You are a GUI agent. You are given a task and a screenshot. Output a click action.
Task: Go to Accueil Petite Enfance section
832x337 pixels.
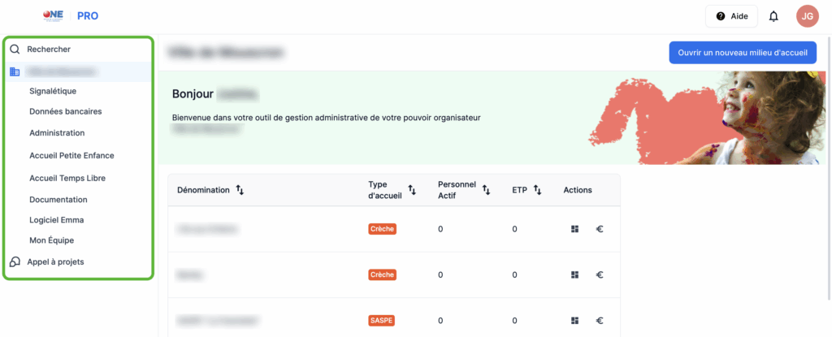[x=71, y=155]
